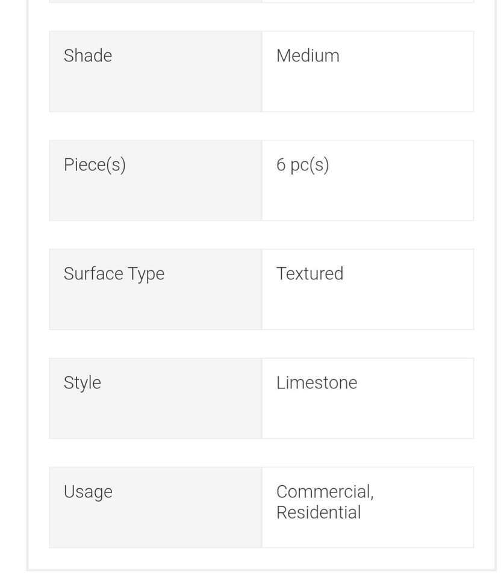The image size is (501, 578).
Task: Click the word Residential in Usage value
Action: [319, 513]
